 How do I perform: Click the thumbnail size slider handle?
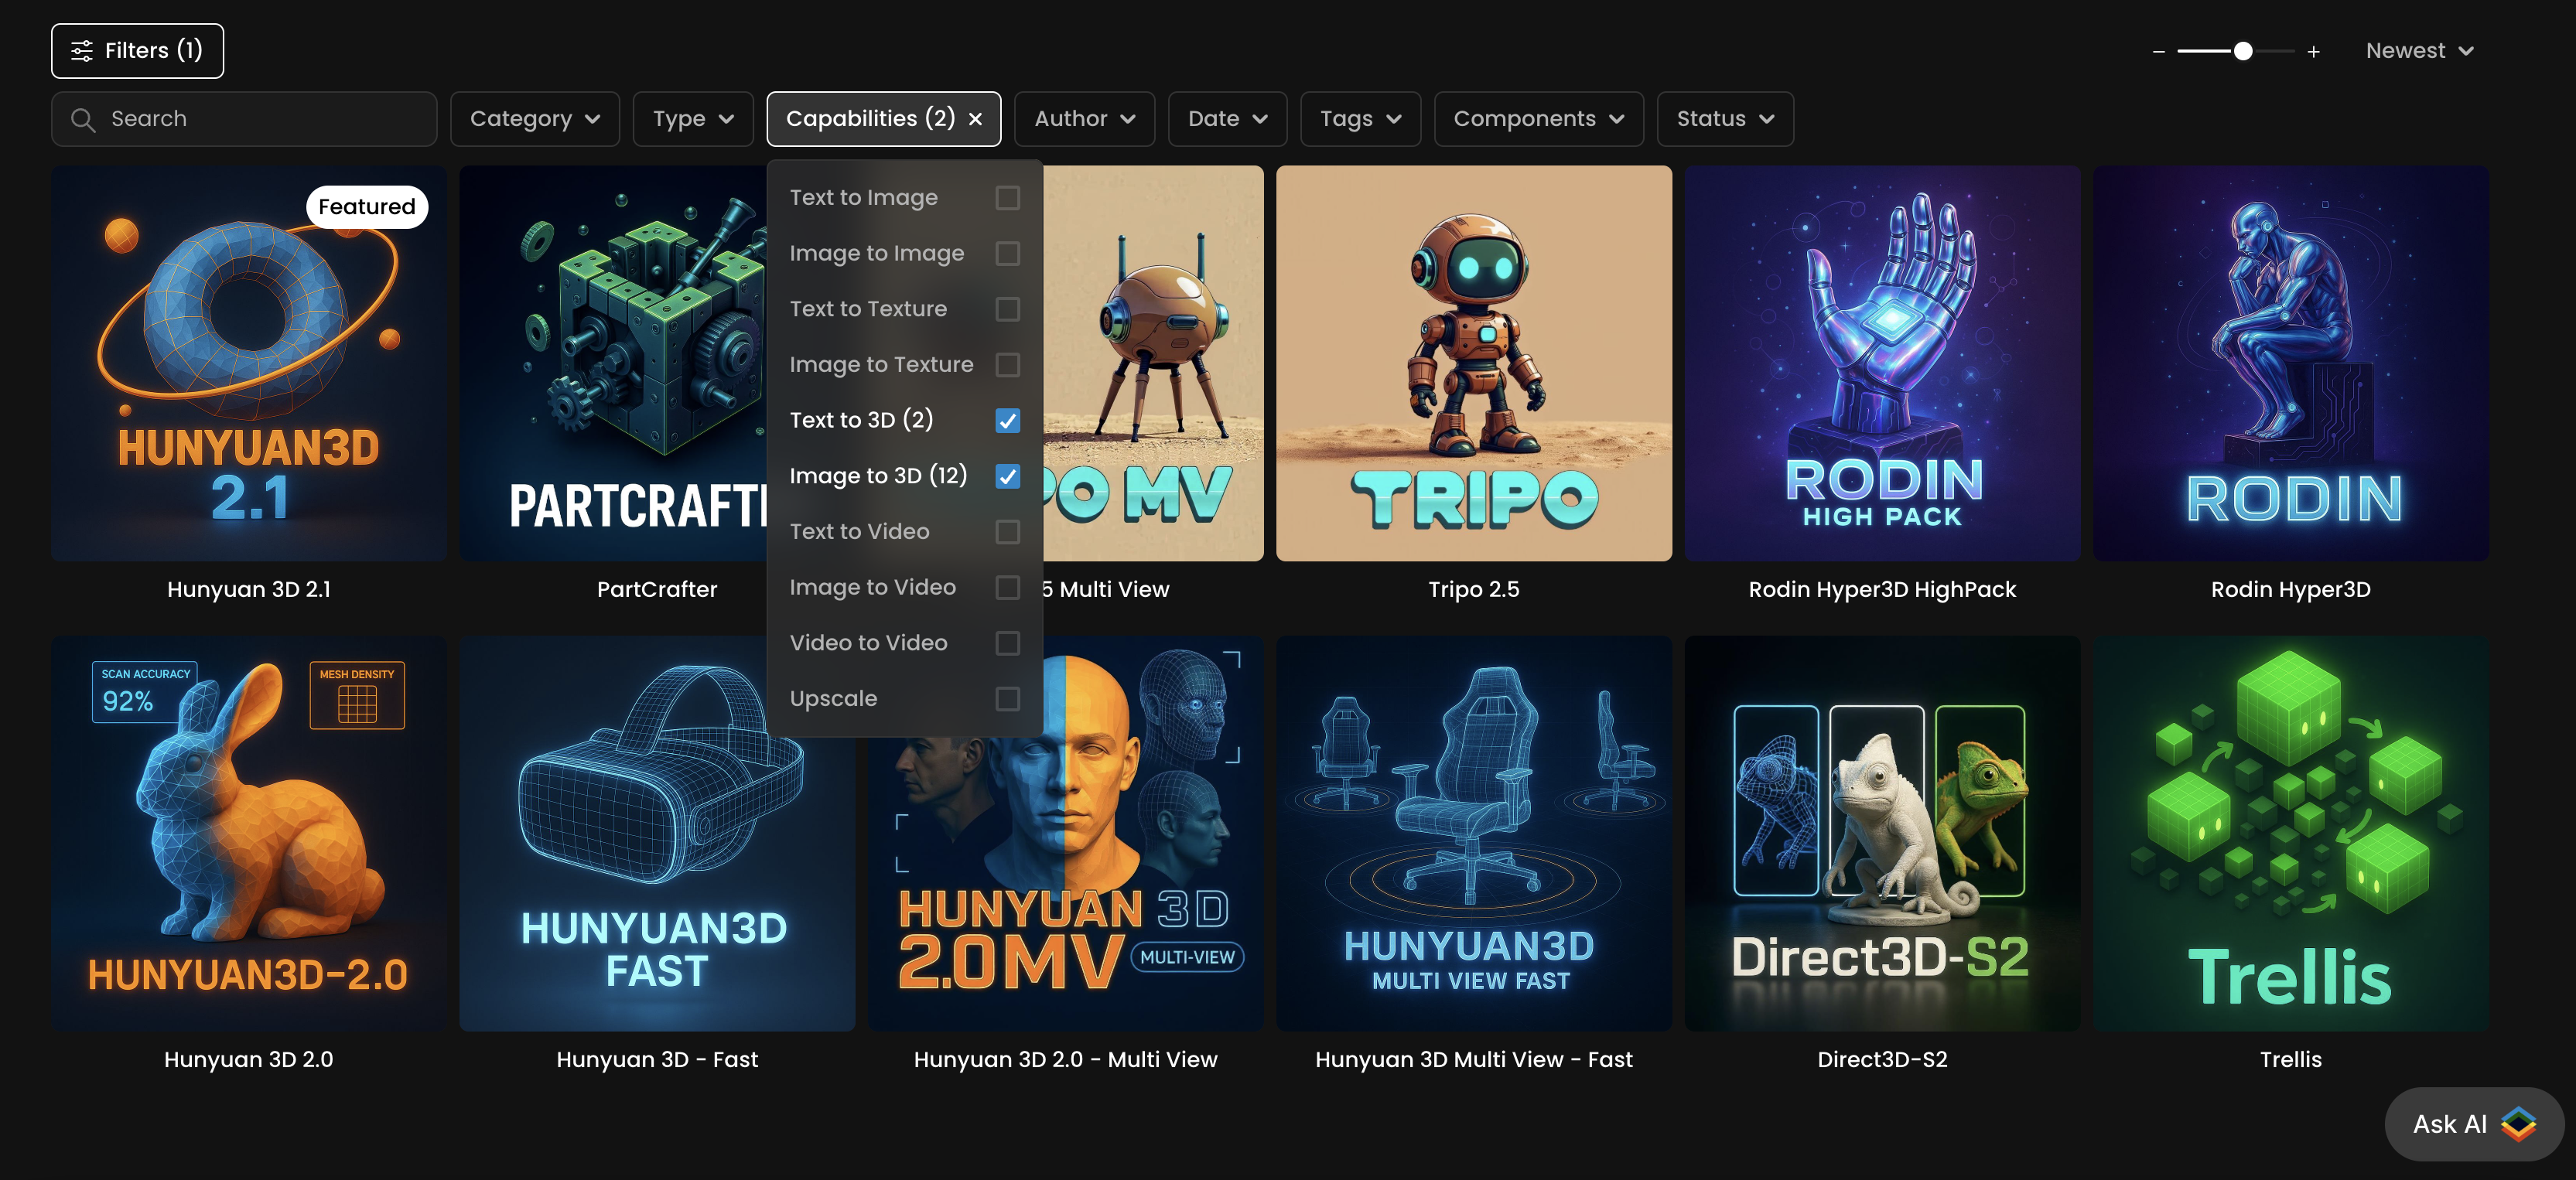click(2243, 51)
